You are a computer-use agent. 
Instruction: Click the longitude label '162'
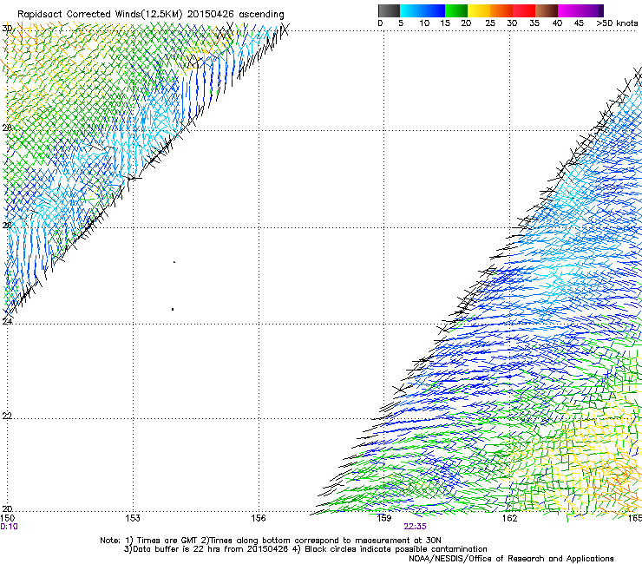[510, 518]
